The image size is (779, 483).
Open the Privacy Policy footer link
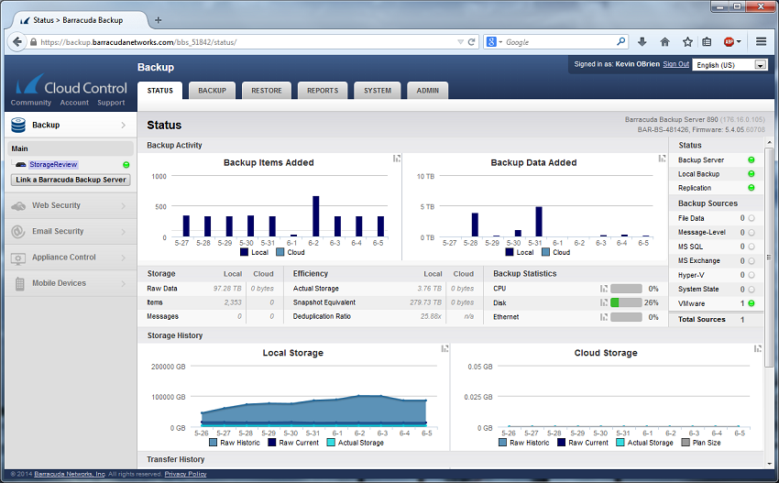[x=185, y=474]
